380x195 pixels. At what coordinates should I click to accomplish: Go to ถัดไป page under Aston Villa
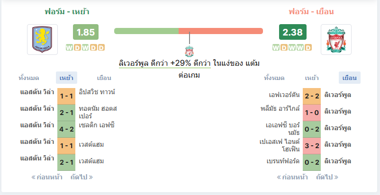pyautogui.click(x=81, y=177)
